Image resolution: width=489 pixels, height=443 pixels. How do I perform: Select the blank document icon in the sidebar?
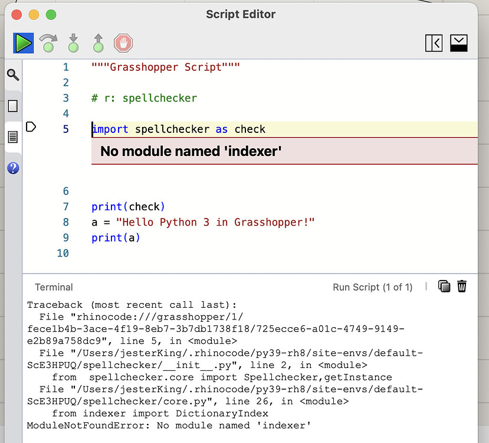point(12,106)
